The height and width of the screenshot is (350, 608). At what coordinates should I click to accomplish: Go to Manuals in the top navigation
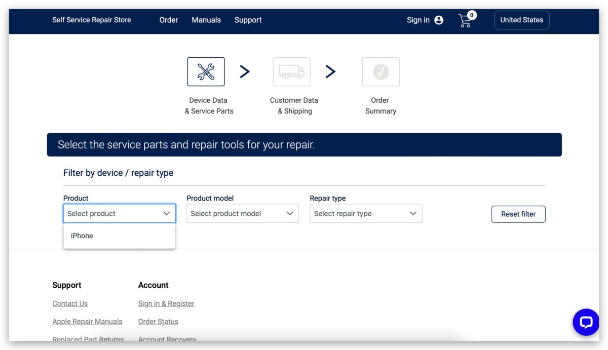[x=206, y=20]
